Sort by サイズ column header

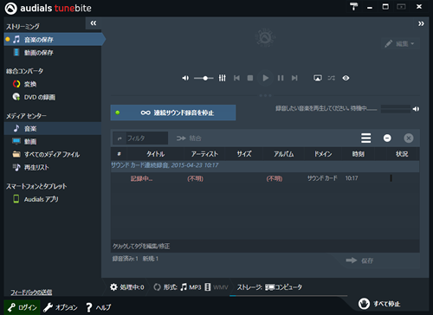point(244,154)
